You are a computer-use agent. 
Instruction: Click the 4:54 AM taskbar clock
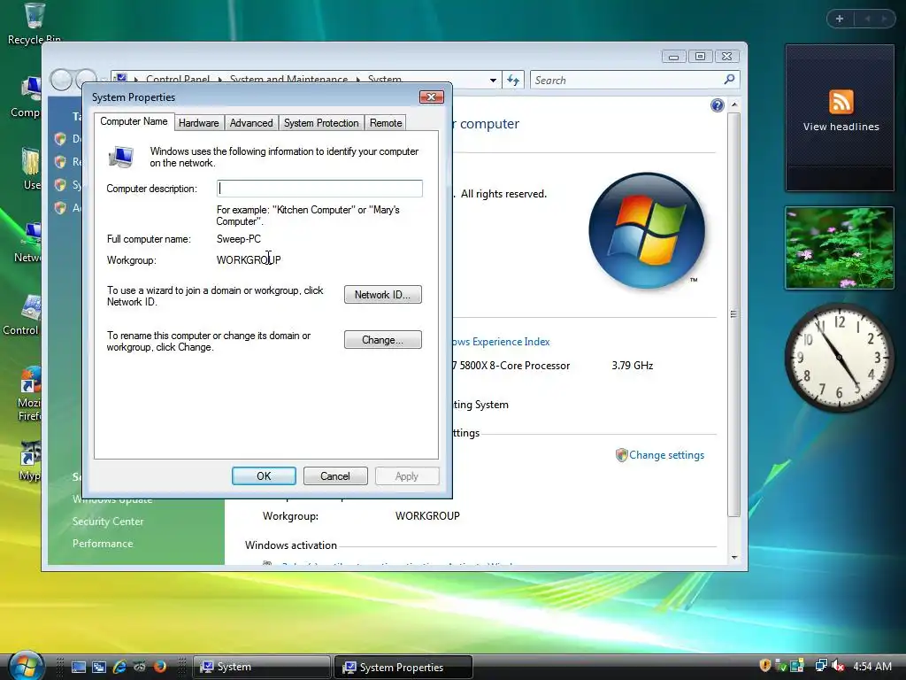pos(871,667)
